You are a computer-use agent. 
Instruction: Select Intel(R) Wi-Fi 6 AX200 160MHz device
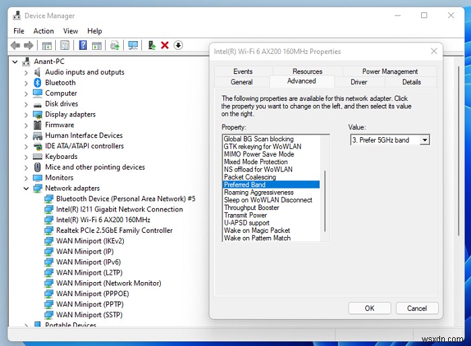click(x=103, y=220)
